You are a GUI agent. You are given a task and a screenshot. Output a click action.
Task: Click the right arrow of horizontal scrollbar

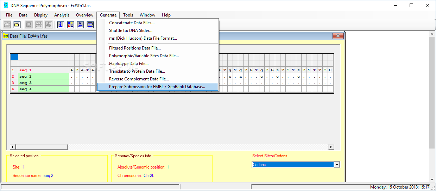tap(331, 147)
